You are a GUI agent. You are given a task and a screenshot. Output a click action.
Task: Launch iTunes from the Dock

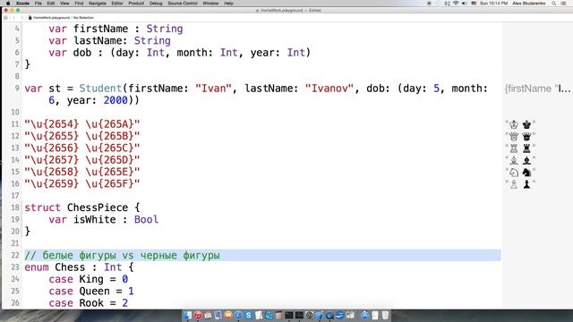coord(198,316)
